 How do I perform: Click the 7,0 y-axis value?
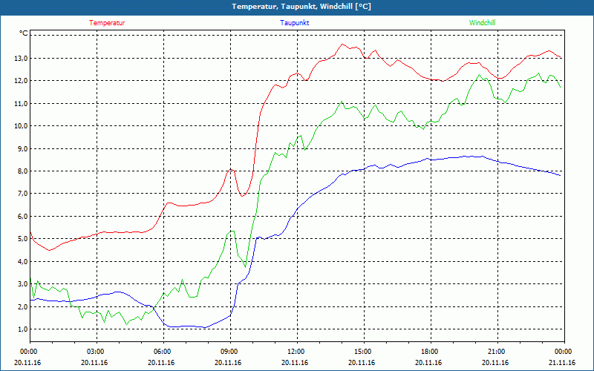click(23, 194)
